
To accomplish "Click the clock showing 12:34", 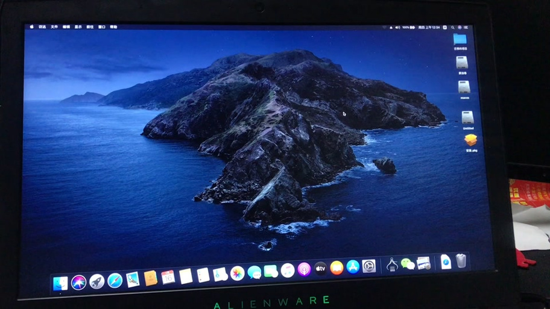I will pyautogui.click(x=429, y=27).
